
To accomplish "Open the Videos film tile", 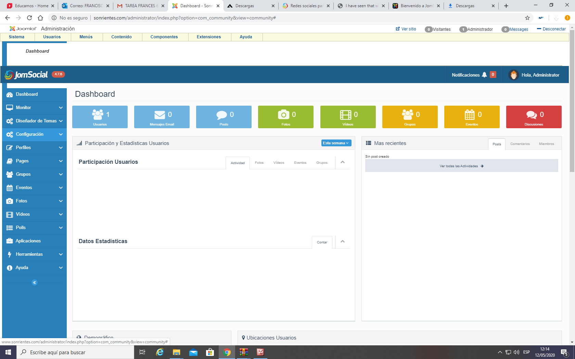I will 346,115.
